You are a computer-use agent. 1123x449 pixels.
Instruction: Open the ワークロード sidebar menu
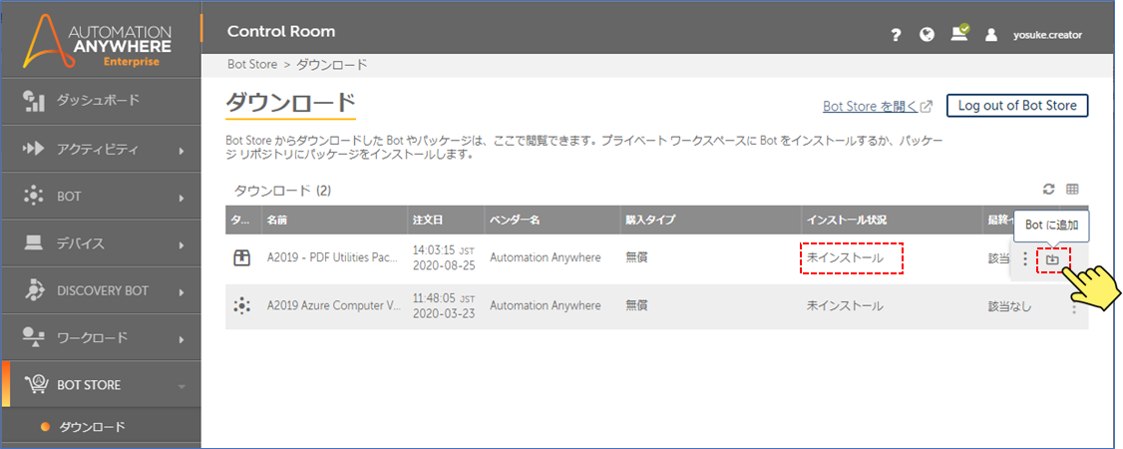pyautogui.click(x=101, y=337)
